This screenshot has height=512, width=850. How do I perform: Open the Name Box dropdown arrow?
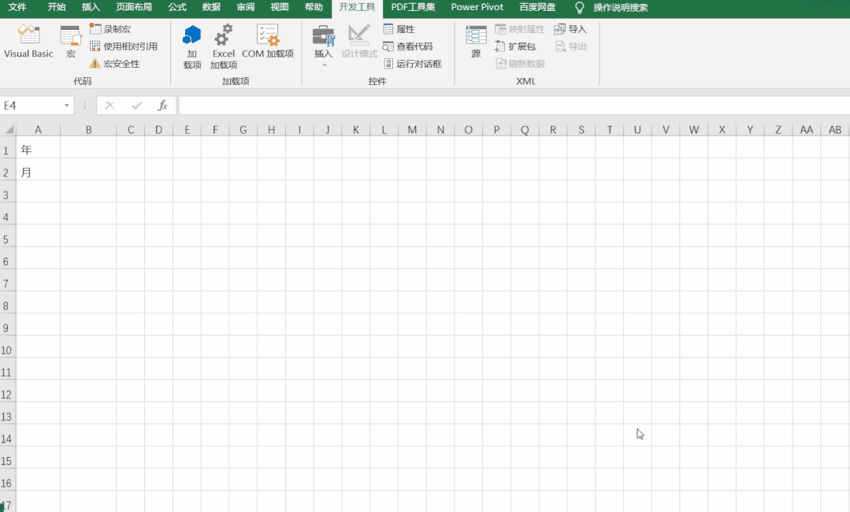(x=67, y=106)
